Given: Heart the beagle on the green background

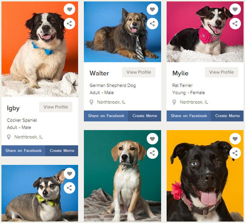Looking at the screenshot, I should tap(153, 139).
